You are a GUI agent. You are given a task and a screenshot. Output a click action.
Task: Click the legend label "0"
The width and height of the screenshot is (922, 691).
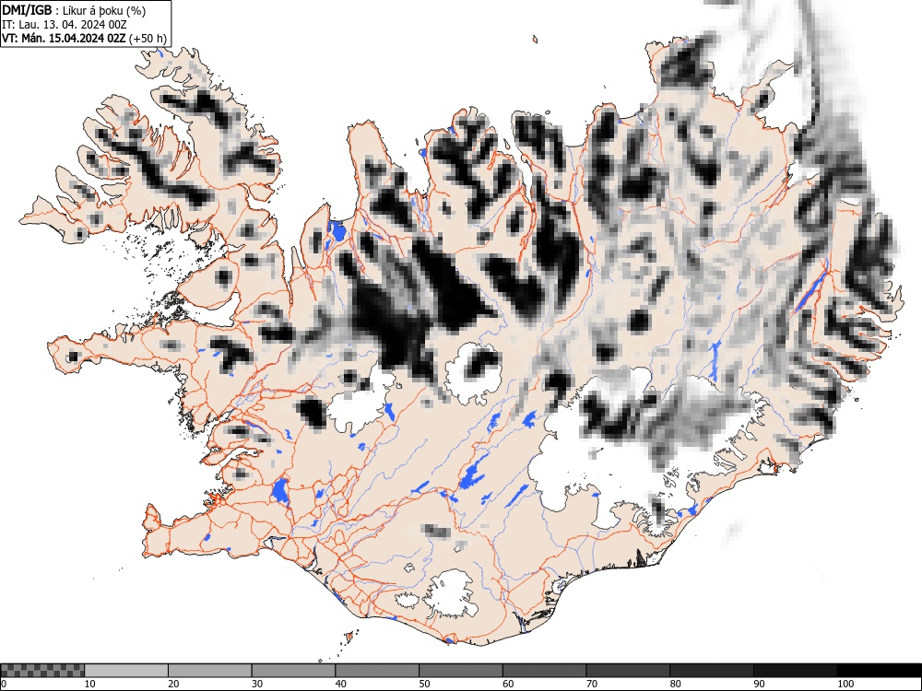[4, 684]
